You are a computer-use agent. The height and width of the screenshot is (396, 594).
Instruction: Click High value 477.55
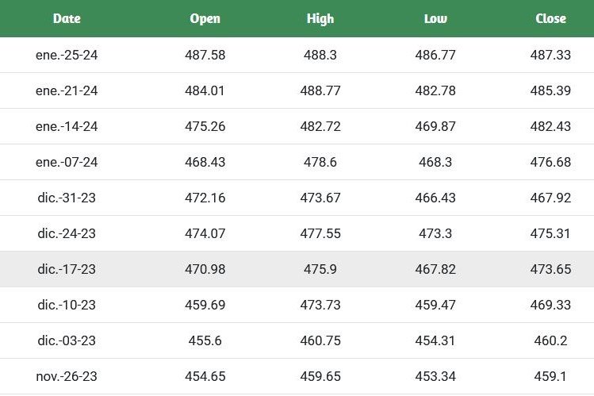(320, 233)
